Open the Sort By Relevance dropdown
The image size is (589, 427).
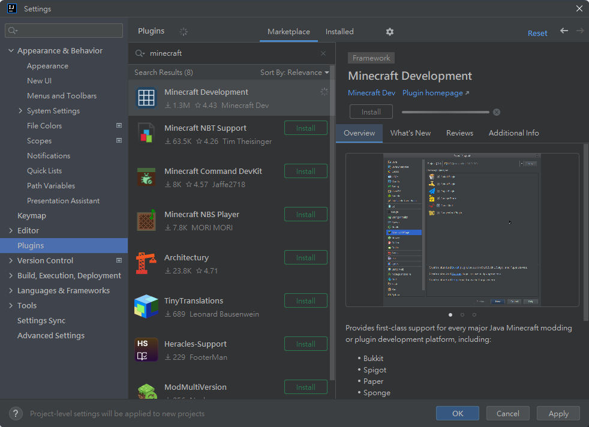click(x=294, y=73)
